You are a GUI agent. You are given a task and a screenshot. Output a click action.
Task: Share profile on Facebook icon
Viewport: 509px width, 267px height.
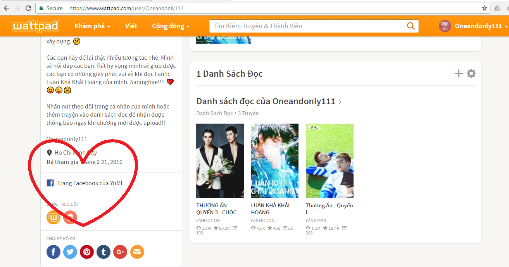(53, 252)
